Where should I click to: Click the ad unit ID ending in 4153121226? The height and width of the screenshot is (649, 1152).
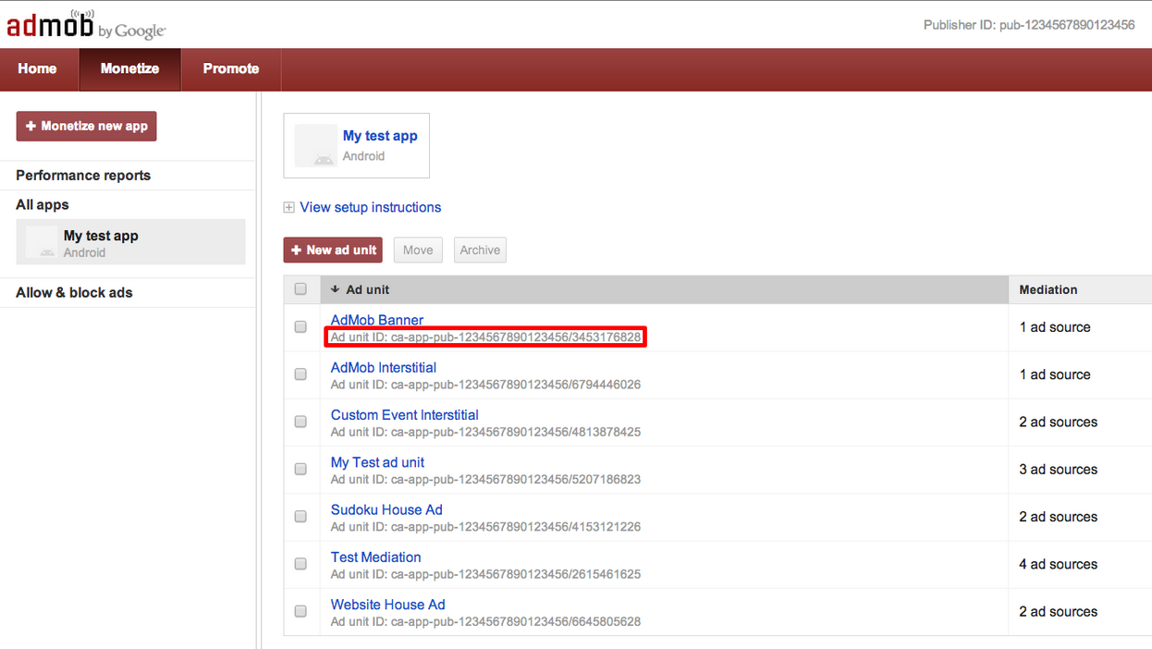pos(485,527)
